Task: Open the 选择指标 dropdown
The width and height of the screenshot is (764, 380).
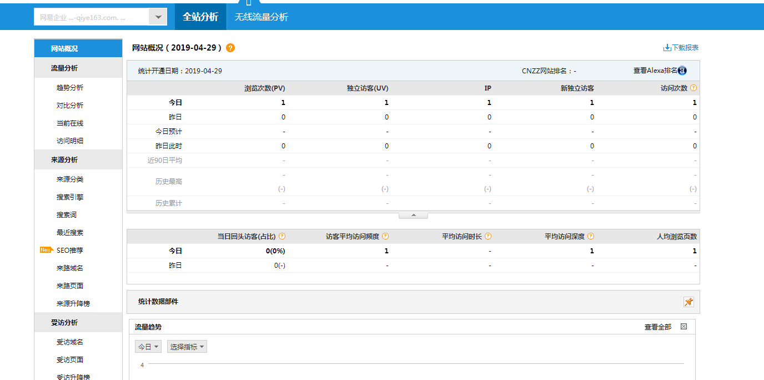Action: [187, 347]
